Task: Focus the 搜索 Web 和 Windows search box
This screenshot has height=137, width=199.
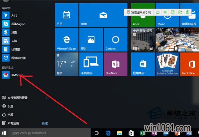Action: [50, 133]
